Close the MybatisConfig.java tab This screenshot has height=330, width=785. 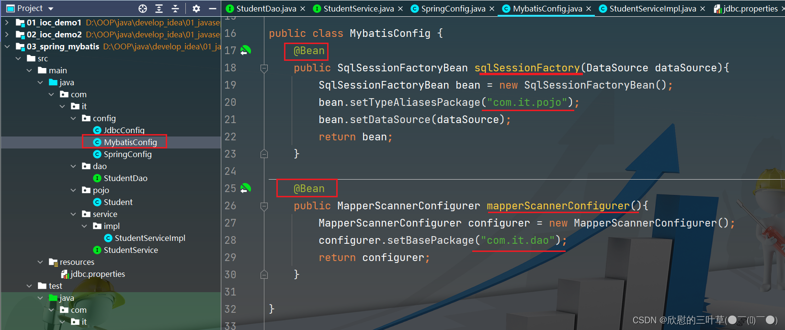589,9
